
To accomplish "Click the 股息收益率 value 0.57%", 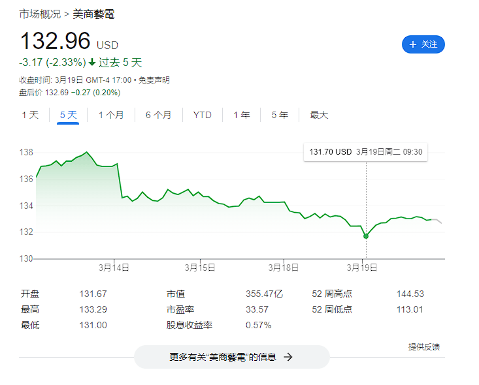I will (258, 325).
